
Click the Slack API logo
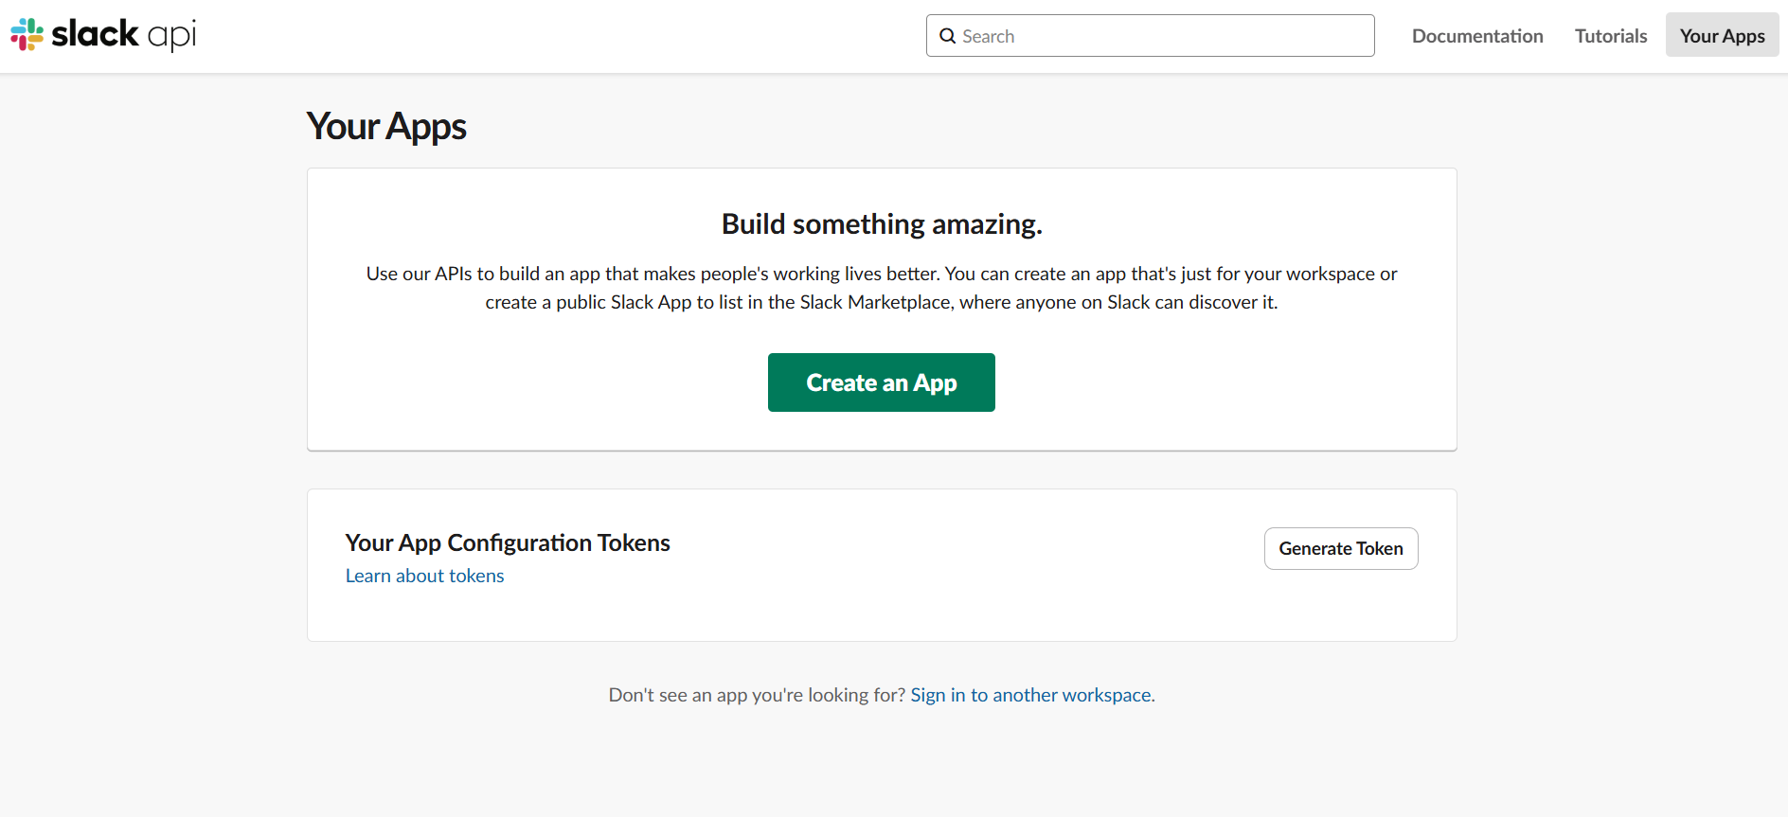coord(103,34)
